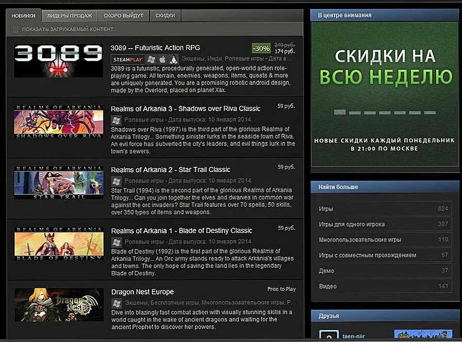This screenshot has width=462, height=342.
Task: Open Dragon Nest Europe title
Action: point(143,292)
